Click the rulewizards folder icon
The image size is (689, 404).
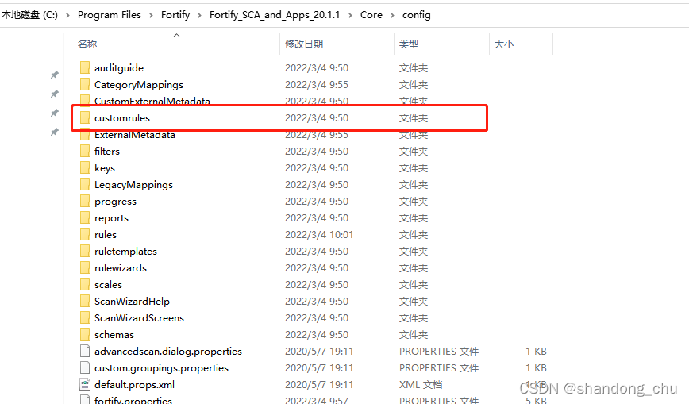pos(85,268)
